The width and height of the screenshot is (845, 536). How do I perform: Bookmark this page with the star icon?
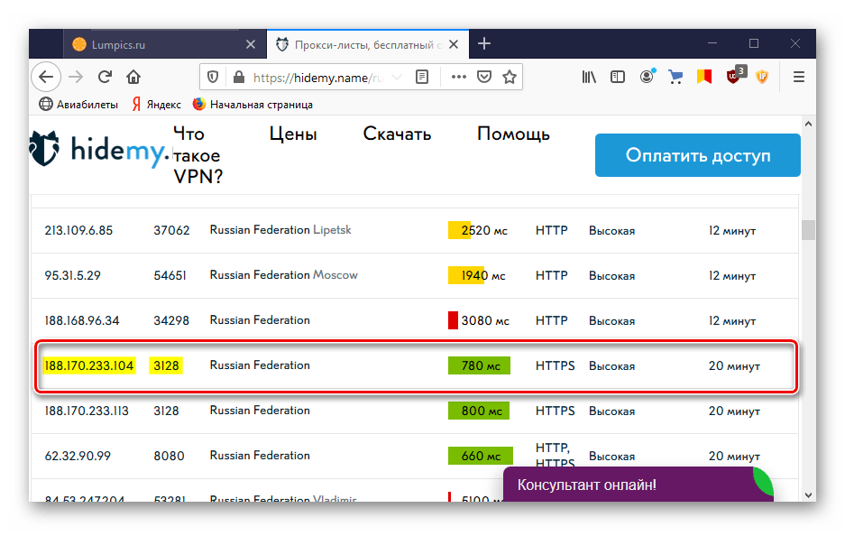pyautogui.click(x=510, y=78)
